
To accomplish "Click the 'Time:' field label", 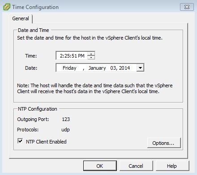I will [31, 56].
